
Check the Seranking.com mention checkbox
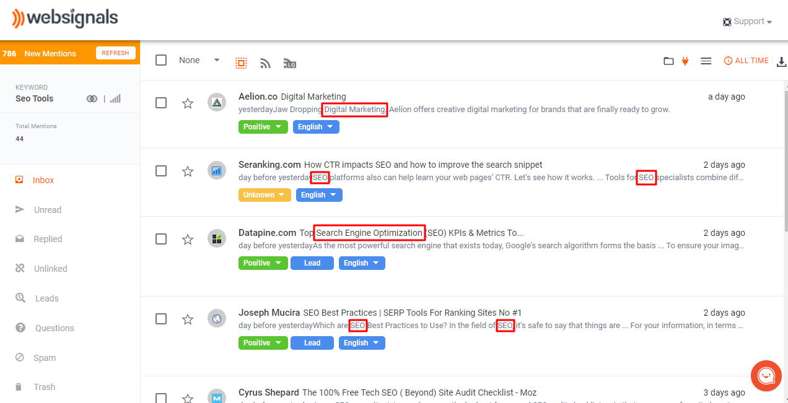[x=161, y=171]
